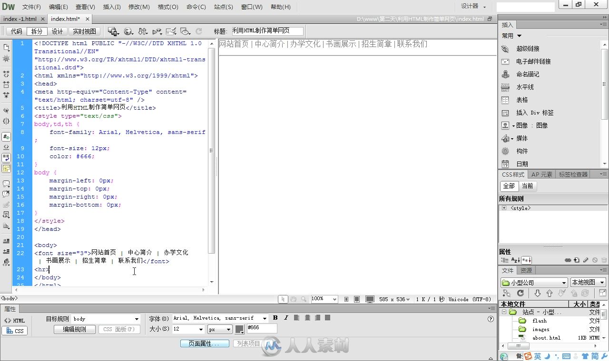Open the font family dropdown
The image size is (609, 361).
click(265, 318)
